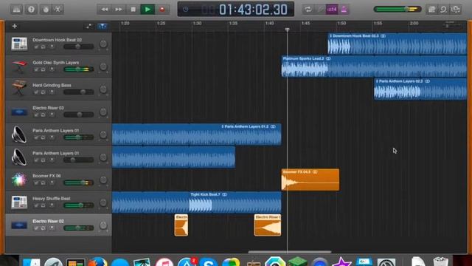Mute the Gold Disc Synth Layers track

pos(36,69)
